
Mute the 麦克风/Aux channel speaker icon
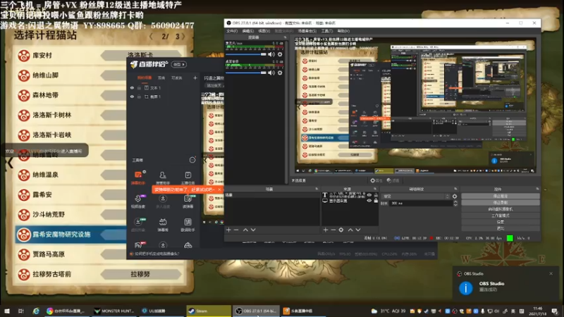(271, 54)
